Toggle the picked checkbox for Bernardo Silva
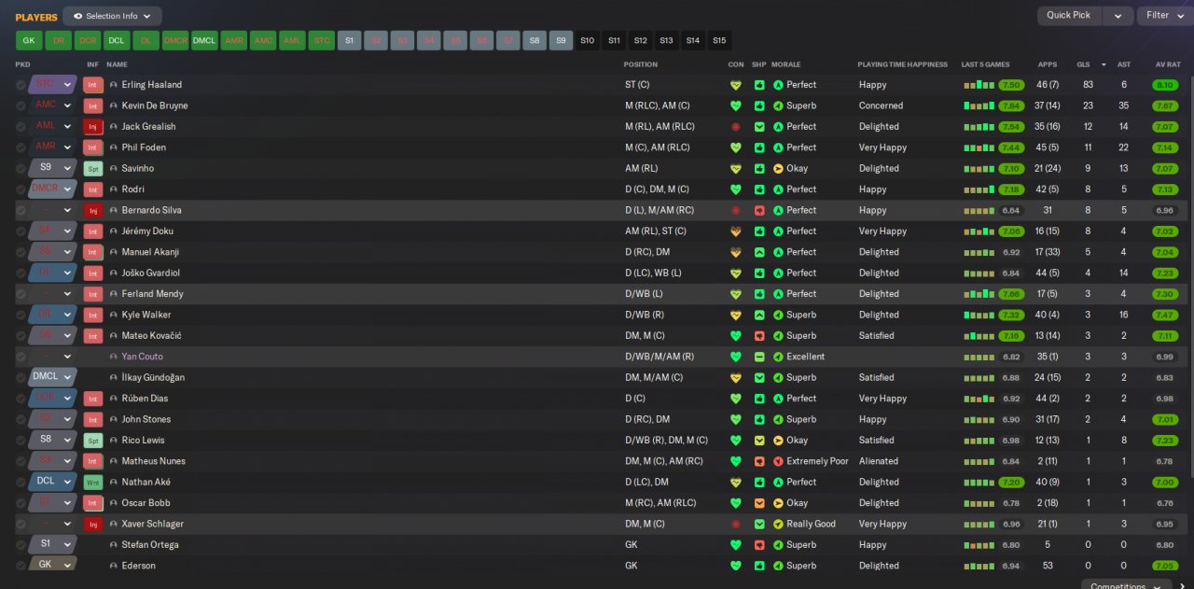Image resolution: width=1194 pixels, height=589 pixels. coord(21,210)
